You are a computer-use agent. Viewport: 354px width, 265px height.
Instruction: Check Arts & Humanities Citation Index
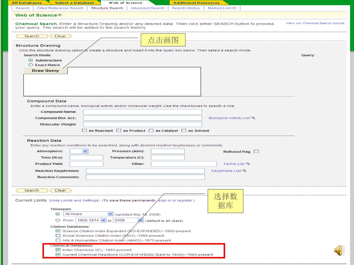click(58, 241)
